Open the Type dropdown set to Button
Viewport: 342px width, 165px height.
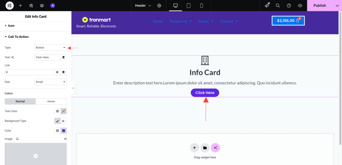pyautogui.click(x=50, y=48)
